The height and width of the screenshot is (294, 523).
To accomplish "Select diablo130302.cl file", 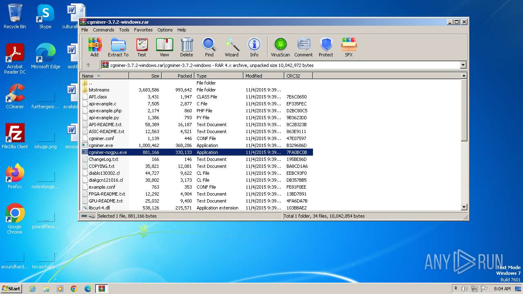I will click(197, 173).
